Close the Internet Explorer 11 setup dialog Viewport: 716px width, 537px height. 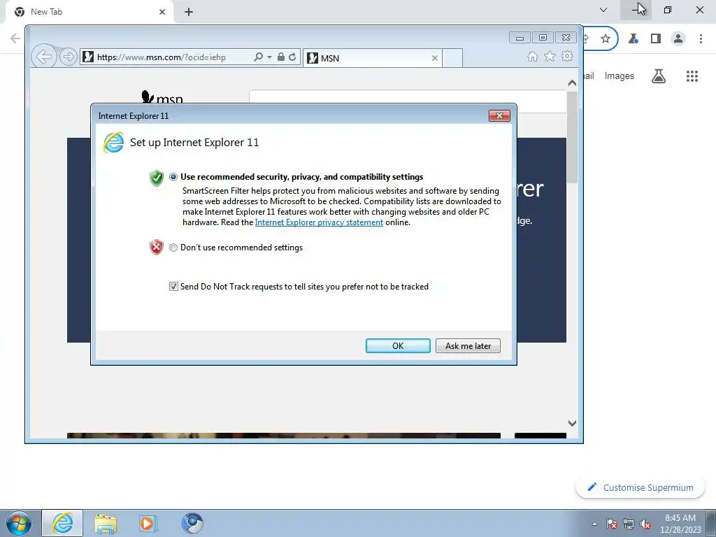click(x=499, y=116)
